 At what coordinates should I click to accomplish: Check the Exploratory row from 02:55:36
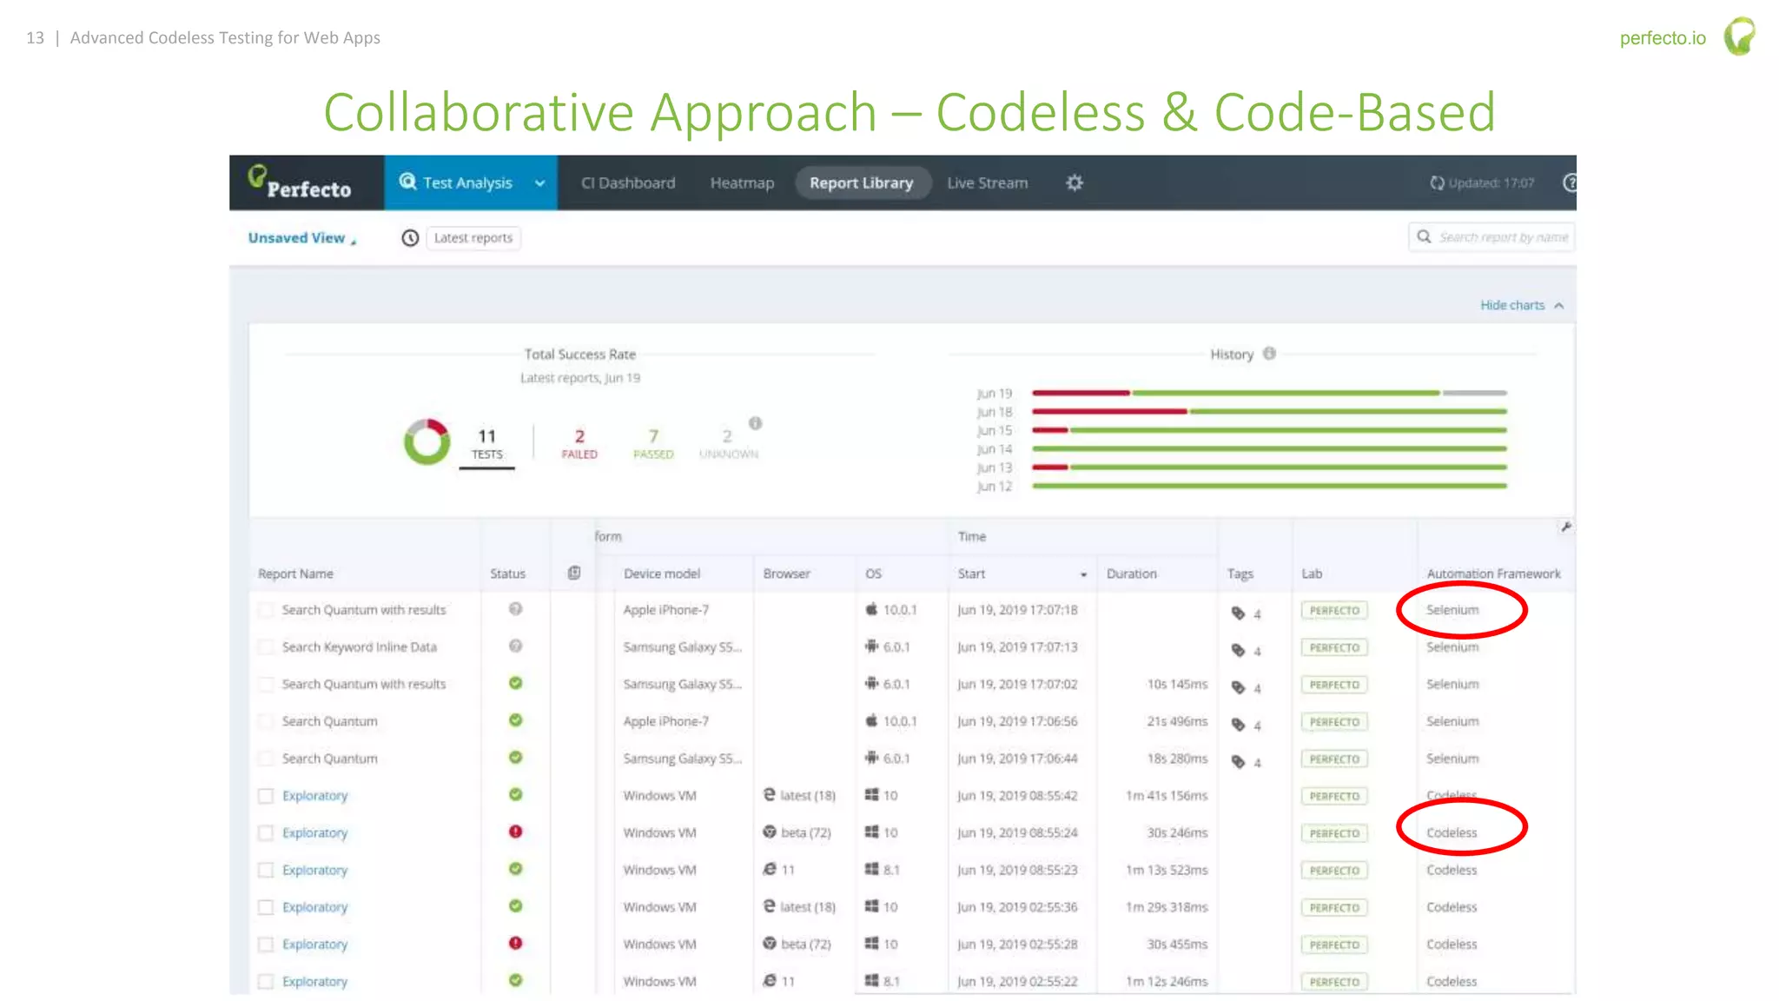[x=266, y=907]
